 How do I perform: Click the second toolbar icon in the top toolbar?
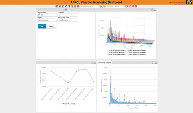[60, 6]
